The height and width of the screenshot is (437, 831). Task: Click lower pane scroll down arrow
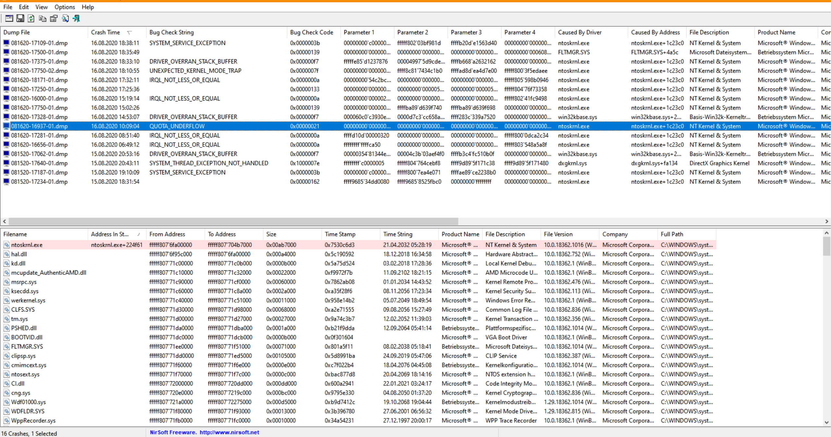(x=826, y=422)
